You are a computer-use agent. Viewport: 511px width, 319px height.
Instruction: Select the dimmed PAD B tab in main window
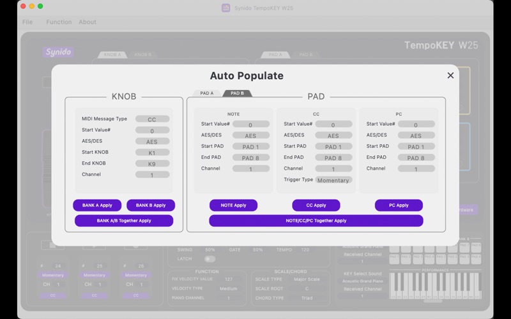(306, 55)
